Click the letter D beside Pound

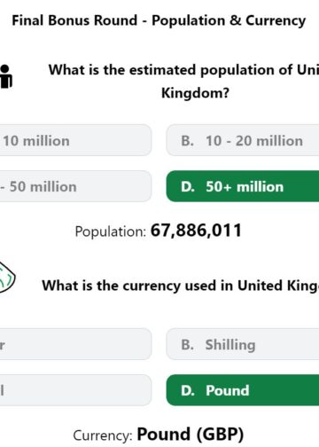click(188, 390)
